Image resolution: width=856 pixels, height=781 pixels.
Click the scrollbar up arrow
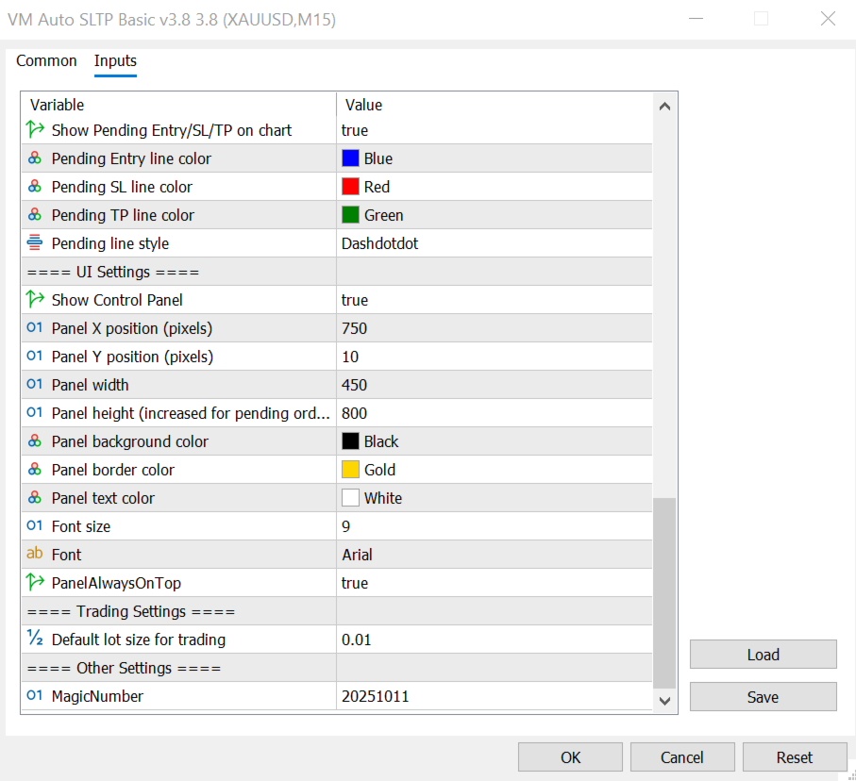[664, 107]
